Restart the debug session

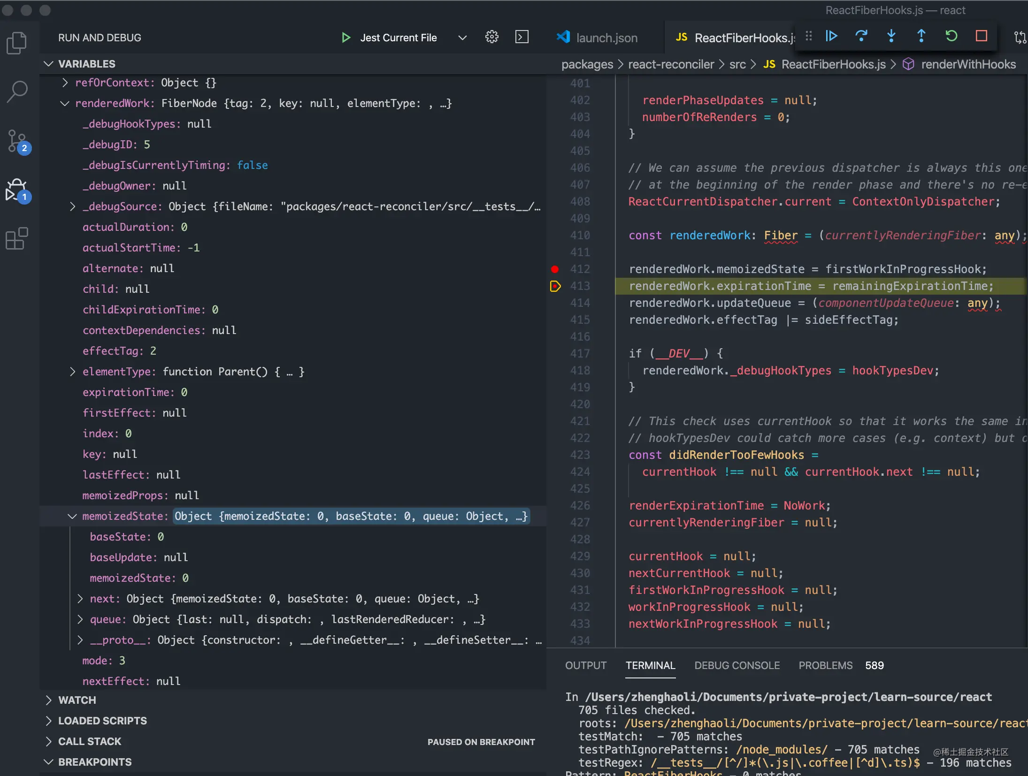pyautogui.click(x=951, y=36)
